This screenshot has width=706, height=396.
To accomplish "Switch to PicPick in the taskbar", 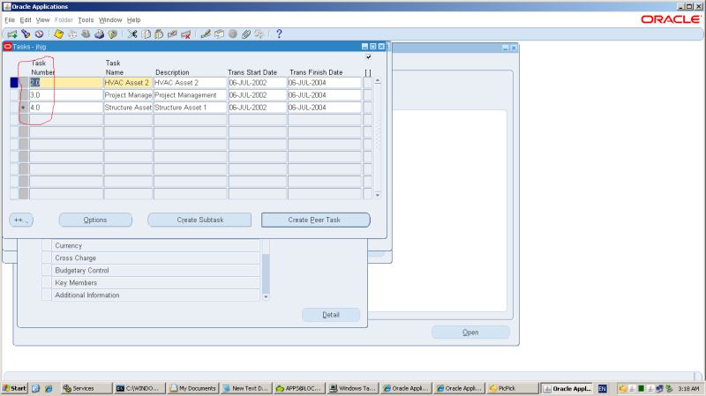I will coord(513,388).
